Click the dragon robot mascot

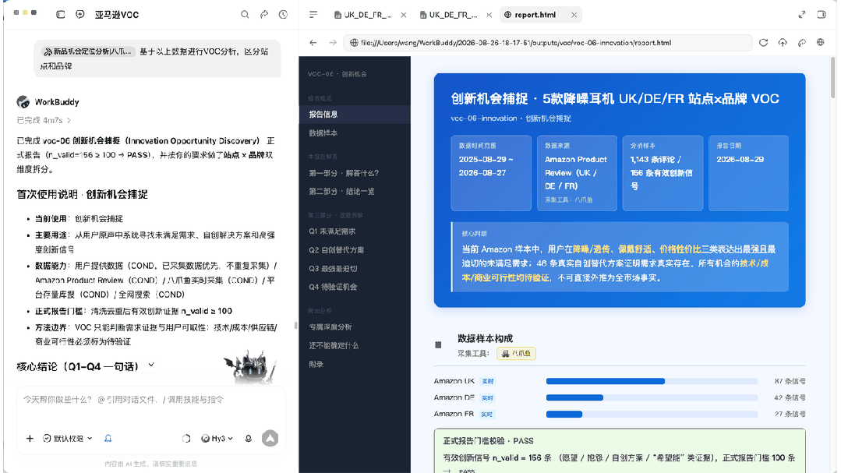tap(250, 367)
